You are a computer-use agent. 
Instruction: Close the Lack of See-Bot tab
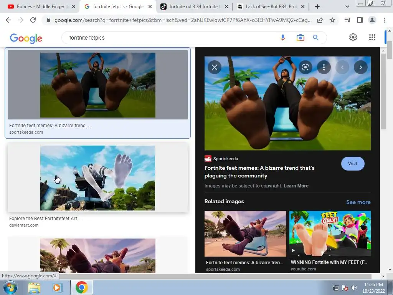(x=303, y=7)
